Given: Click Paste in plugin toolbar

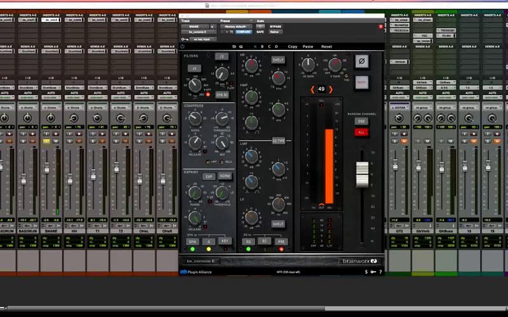Looking at the screenshot, I should click(308, 46).
